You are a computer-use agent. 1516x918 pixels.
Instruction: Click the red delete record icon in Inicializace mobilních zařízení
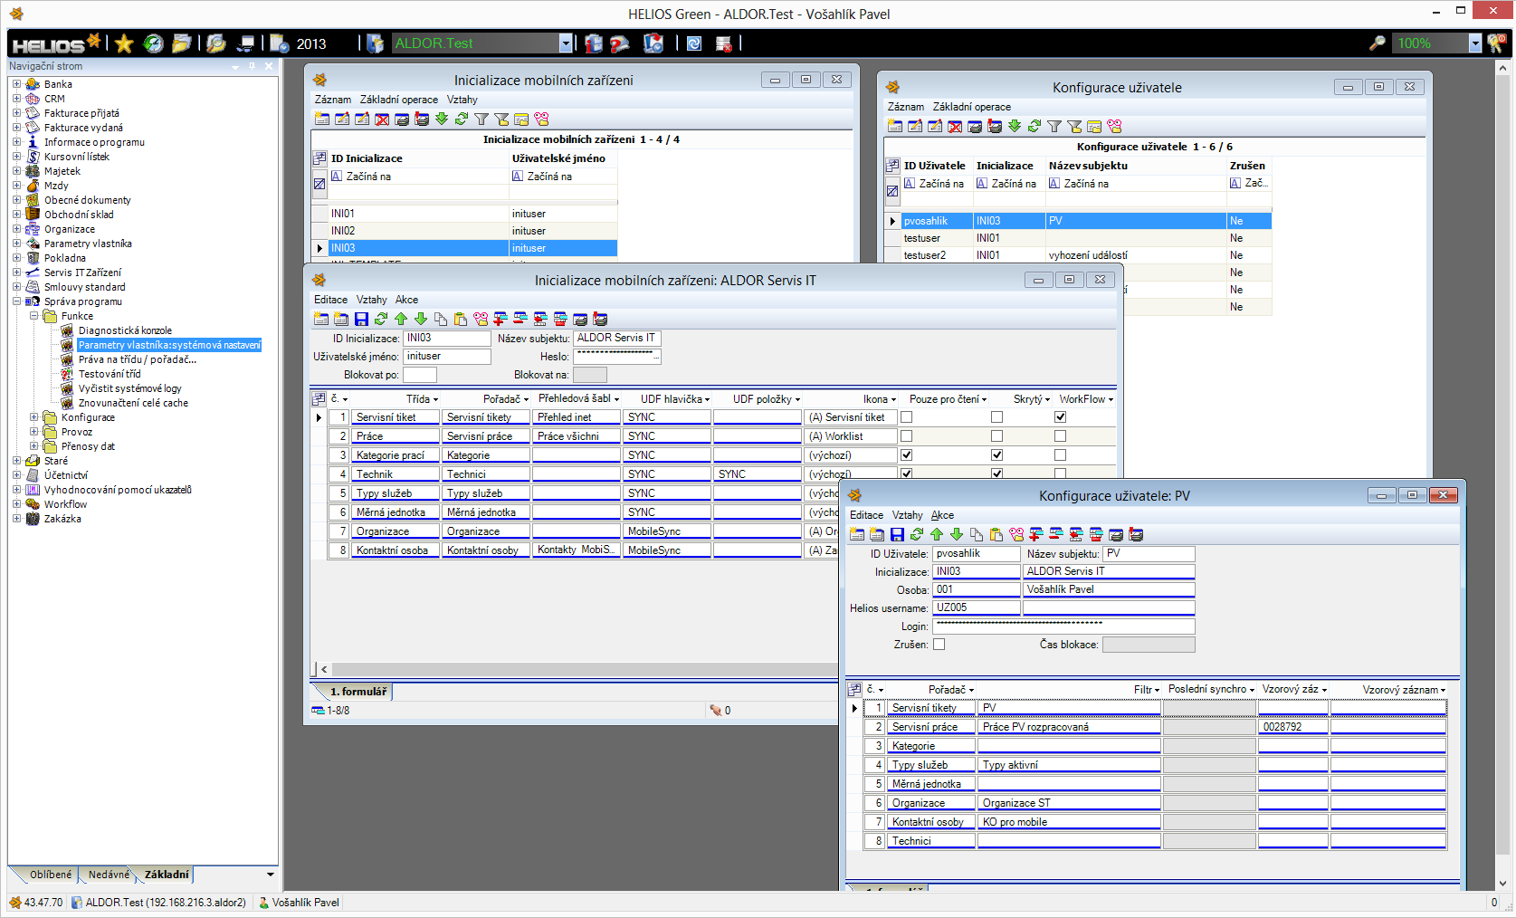[382, 119]
